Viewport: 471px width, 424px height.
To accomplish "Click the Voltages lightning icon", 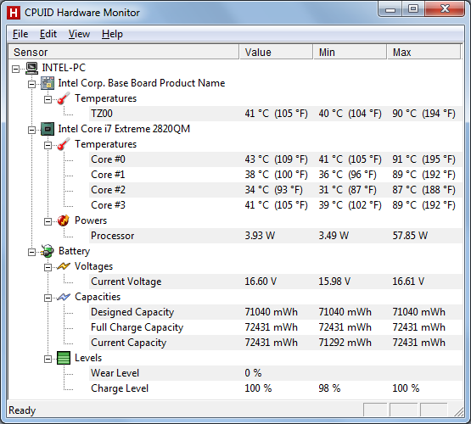I will [x=64, y=266].
